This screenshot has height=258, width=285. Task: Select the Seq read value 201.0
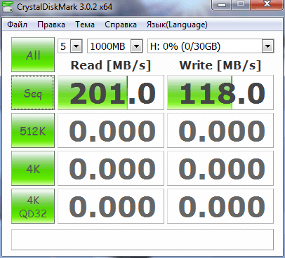[x=111, y=93]
